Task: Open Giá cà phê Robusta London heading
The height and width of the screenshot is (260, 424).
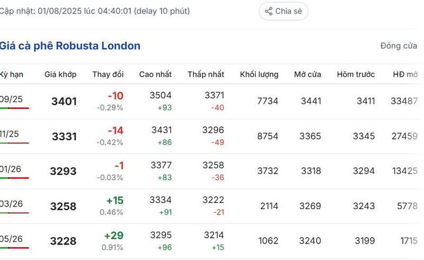Action: [x=70, y=46]
